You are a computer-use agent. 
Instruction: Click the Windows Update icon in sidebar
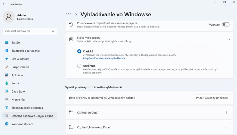tap(7, 124)
